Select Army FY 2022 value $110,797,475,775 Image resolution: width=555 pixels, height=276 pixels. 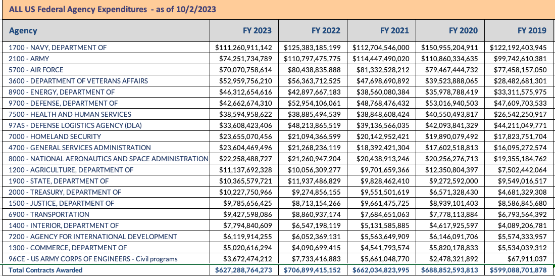pos(312,59)
